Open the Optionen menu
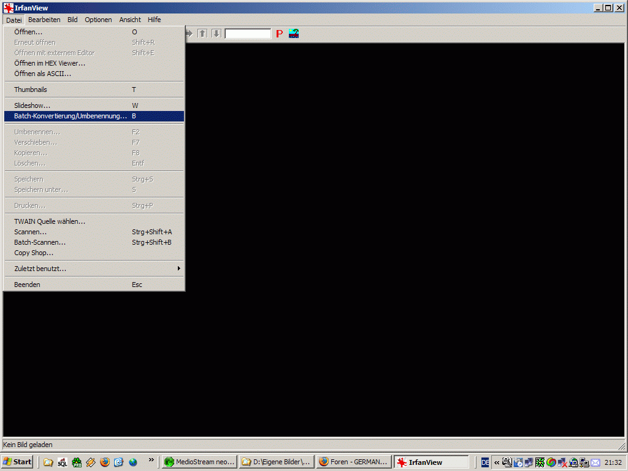Viewport: 628px width, 471px height. coord(98,20)
